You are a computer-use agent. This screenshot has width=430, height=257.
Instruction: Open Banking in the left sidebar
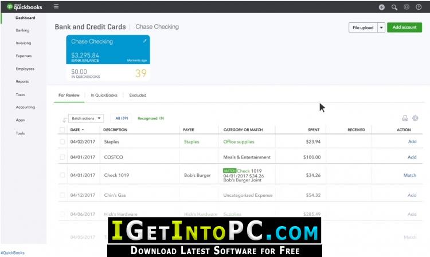22,30
